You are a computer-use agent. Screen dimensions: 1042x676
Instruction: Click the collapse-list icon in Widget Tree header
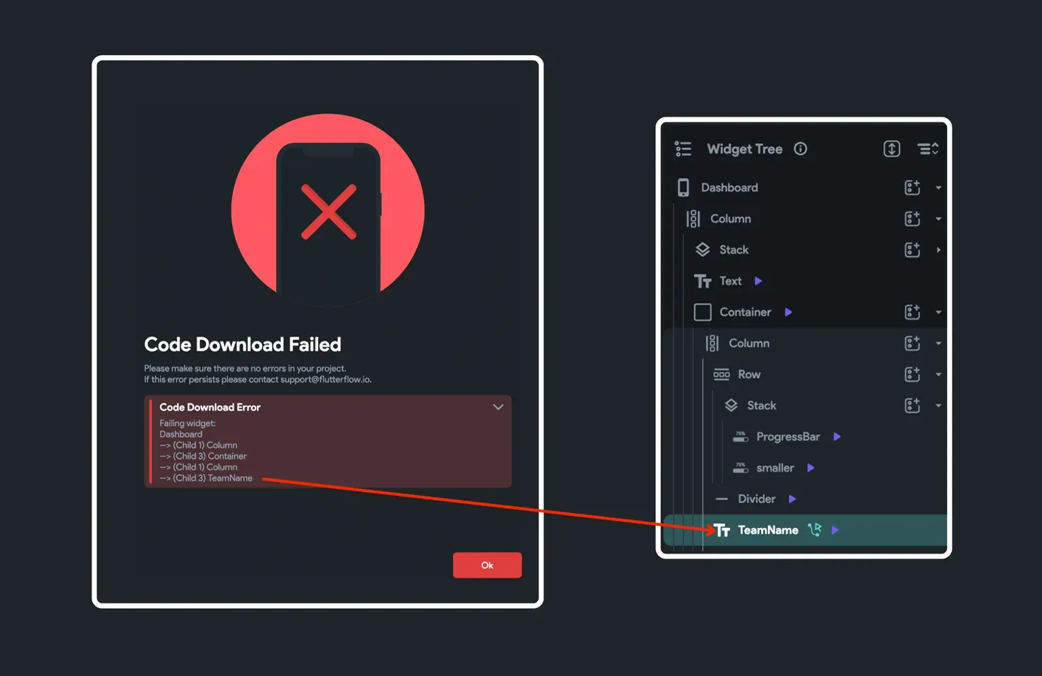pyautogui.click(x=927, y=149)
